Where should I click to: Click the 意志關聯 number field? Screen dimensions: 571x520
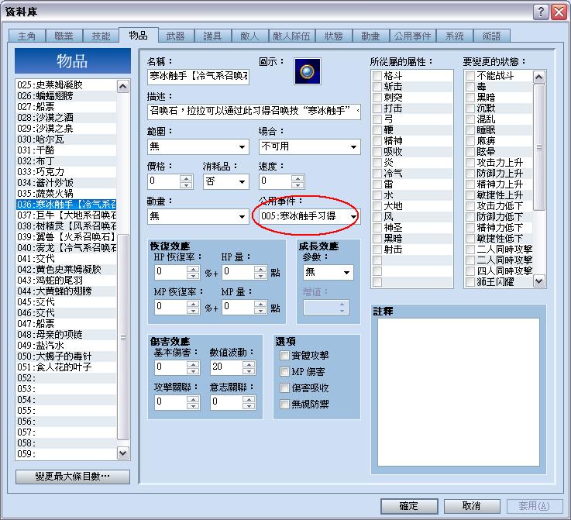tap(226, 402)
